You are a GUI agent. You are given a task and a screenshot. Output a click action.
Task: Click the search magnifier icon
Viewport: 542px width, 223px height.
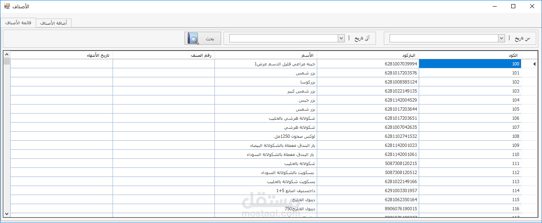pos(193,38)
